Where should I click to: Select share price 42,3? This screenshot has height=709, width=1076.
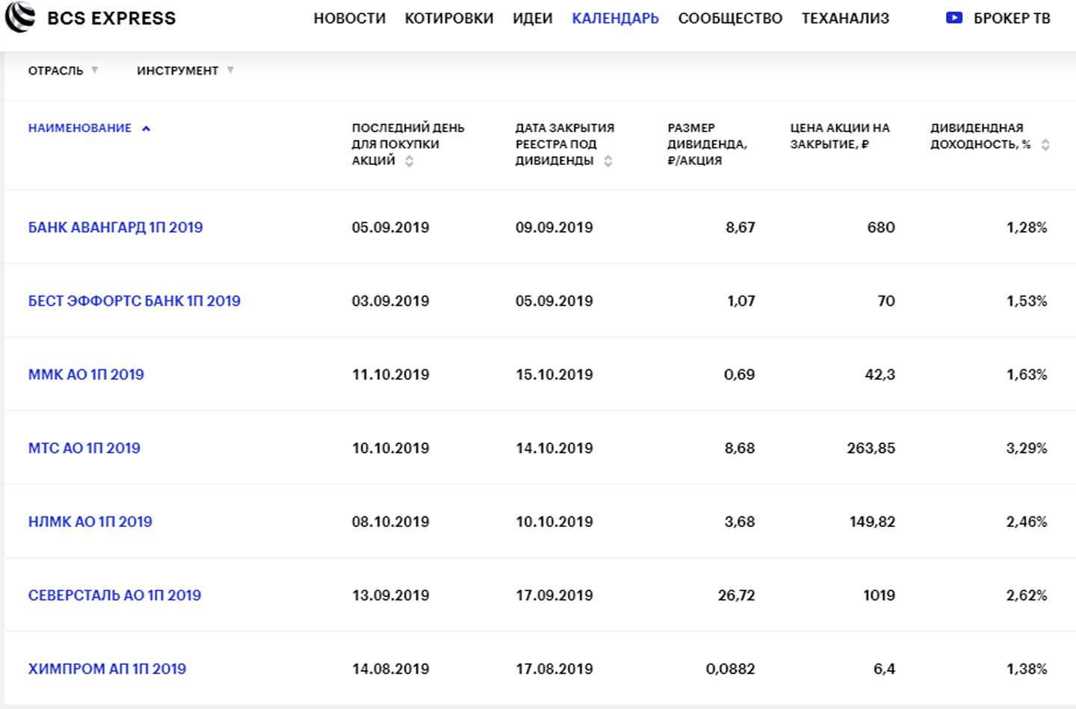coord(880,375)
